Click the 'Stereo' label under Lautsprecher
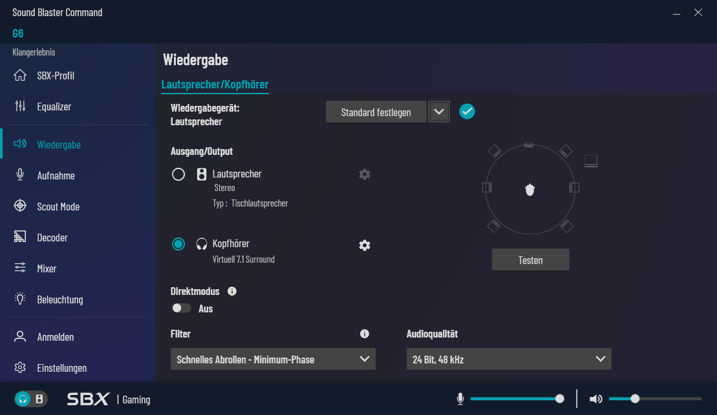The image size is (717, 415). (x=224, y=188)
